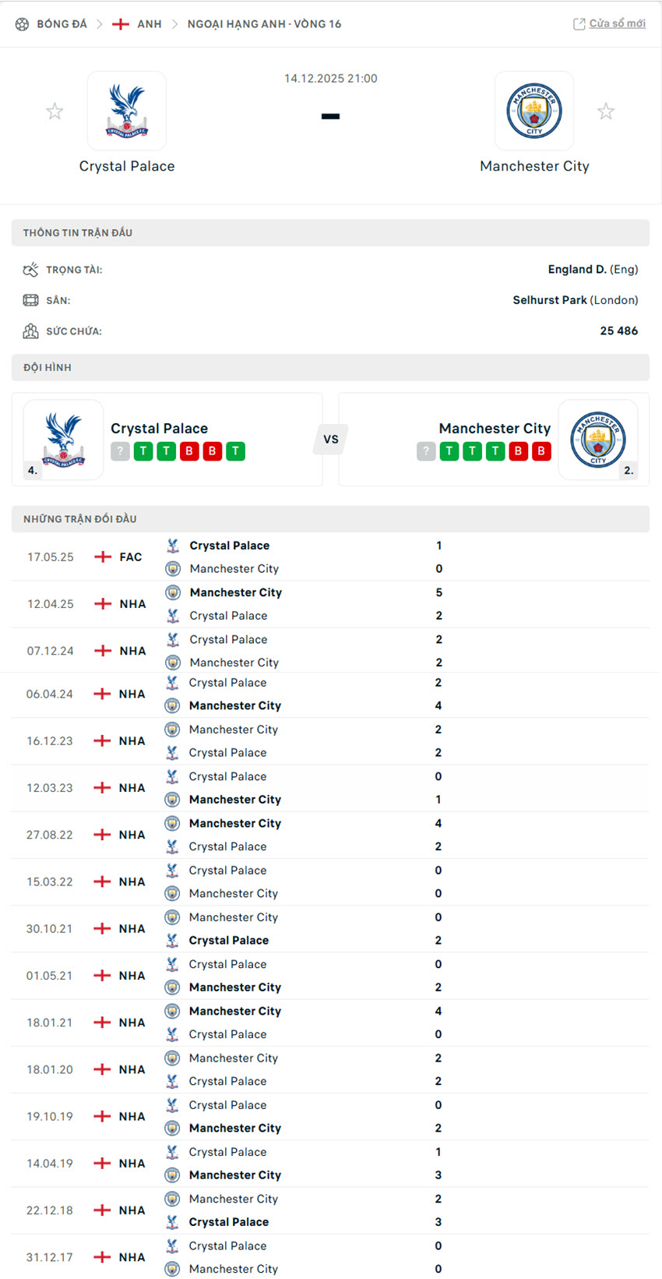Open the 17.05.25 FAC head-to-head match row
The image size is (662, 1279).
click(x=331, y=556)
